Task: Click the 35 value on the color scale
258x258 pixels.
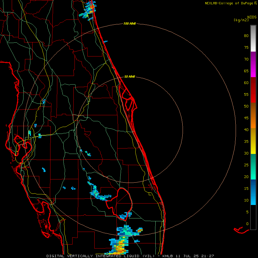Action: click(x=246, y=142)
